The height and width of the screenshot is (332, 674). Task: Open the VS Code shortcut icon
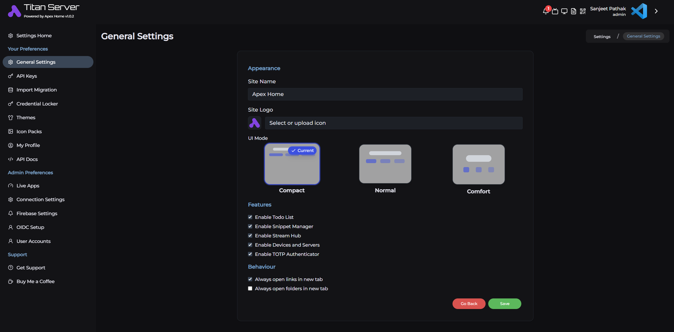pyautogui.click(x=639, y=11)
